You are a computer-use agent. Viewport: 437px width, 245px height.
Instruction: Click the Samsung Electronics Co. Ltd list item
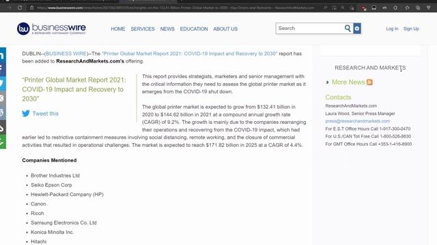[x=64, y=223]
